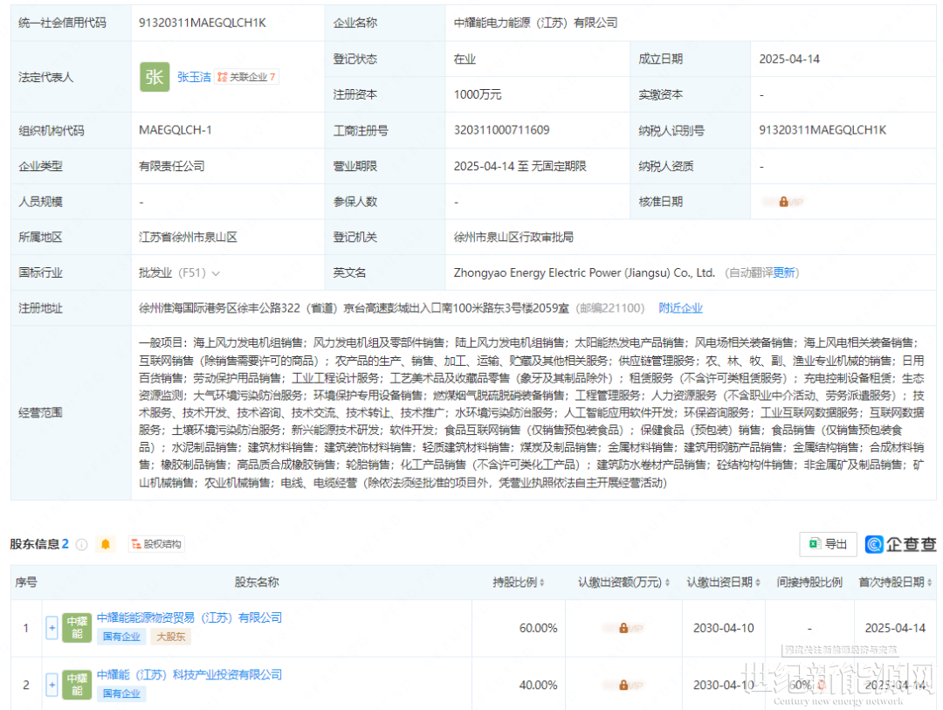Select the English name Zhongyao Energy Electric Power

[x=584, y=273]
